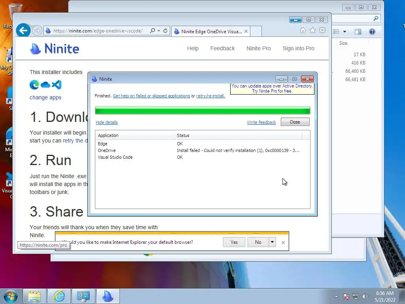Open the address bar autocomplete dropdown arrow

tap(159, 31)
